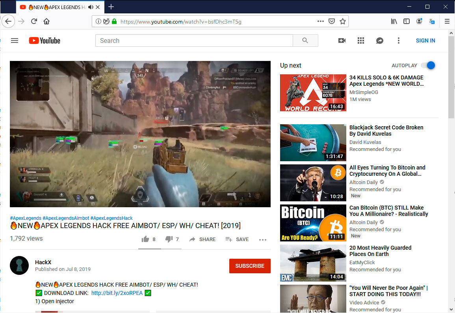The width and height of the screenshot is (455, 313).
Task: Click the Up next heading
Action: [x=290, y=65]
